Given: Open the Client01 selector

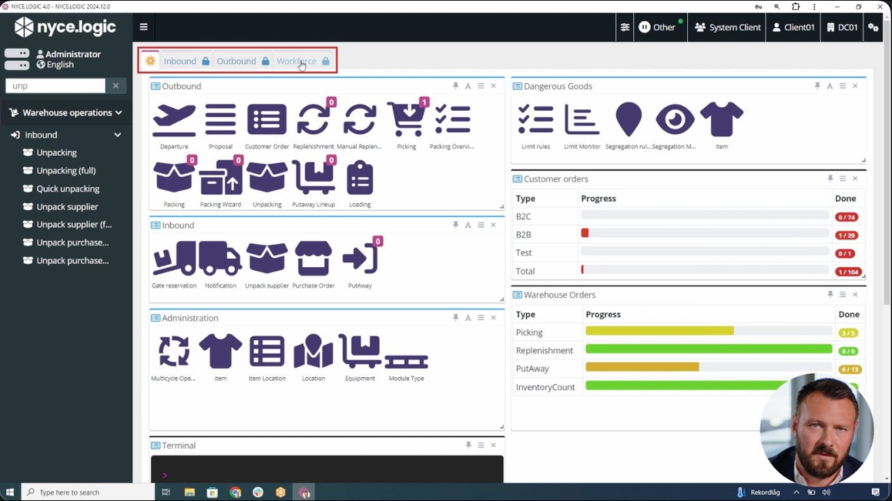Looking at the screenshot, I should pos(793,27).
